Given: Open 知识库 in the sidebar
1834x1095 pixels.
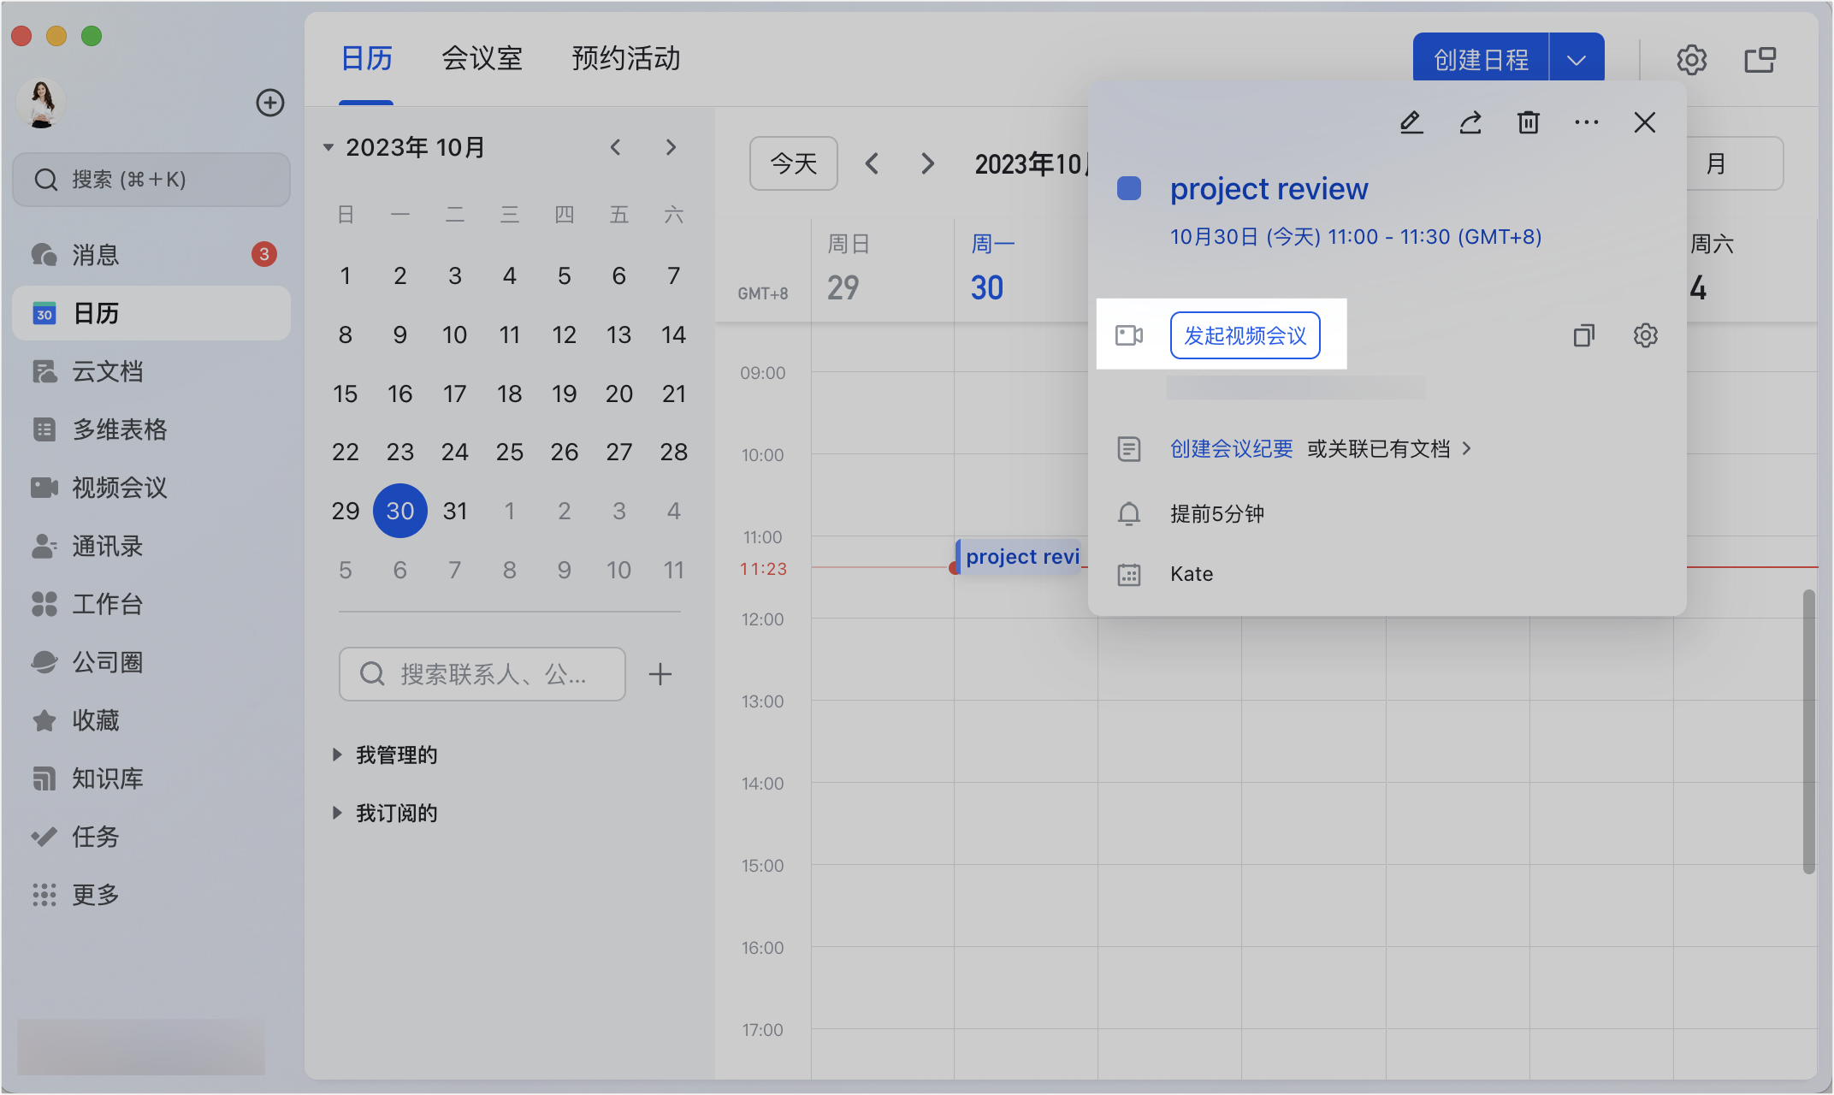Looking at the screenshot, I should pos(151,778).
